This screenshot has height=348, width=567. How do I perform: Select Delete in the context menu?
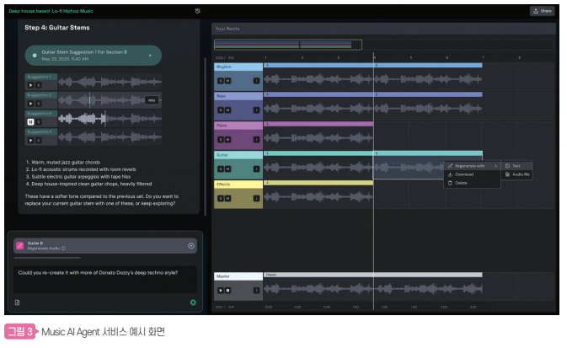coord(461,183)
